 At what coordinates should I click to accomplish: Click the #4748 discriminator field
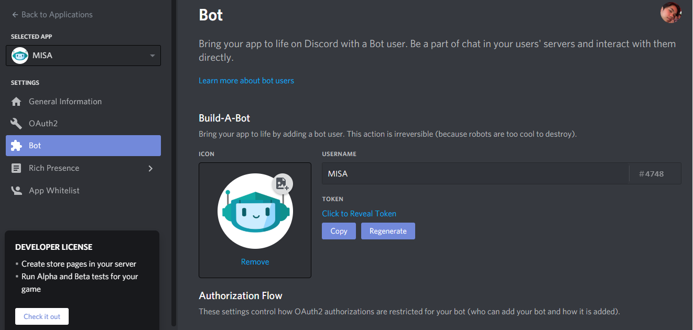(655, 173)
